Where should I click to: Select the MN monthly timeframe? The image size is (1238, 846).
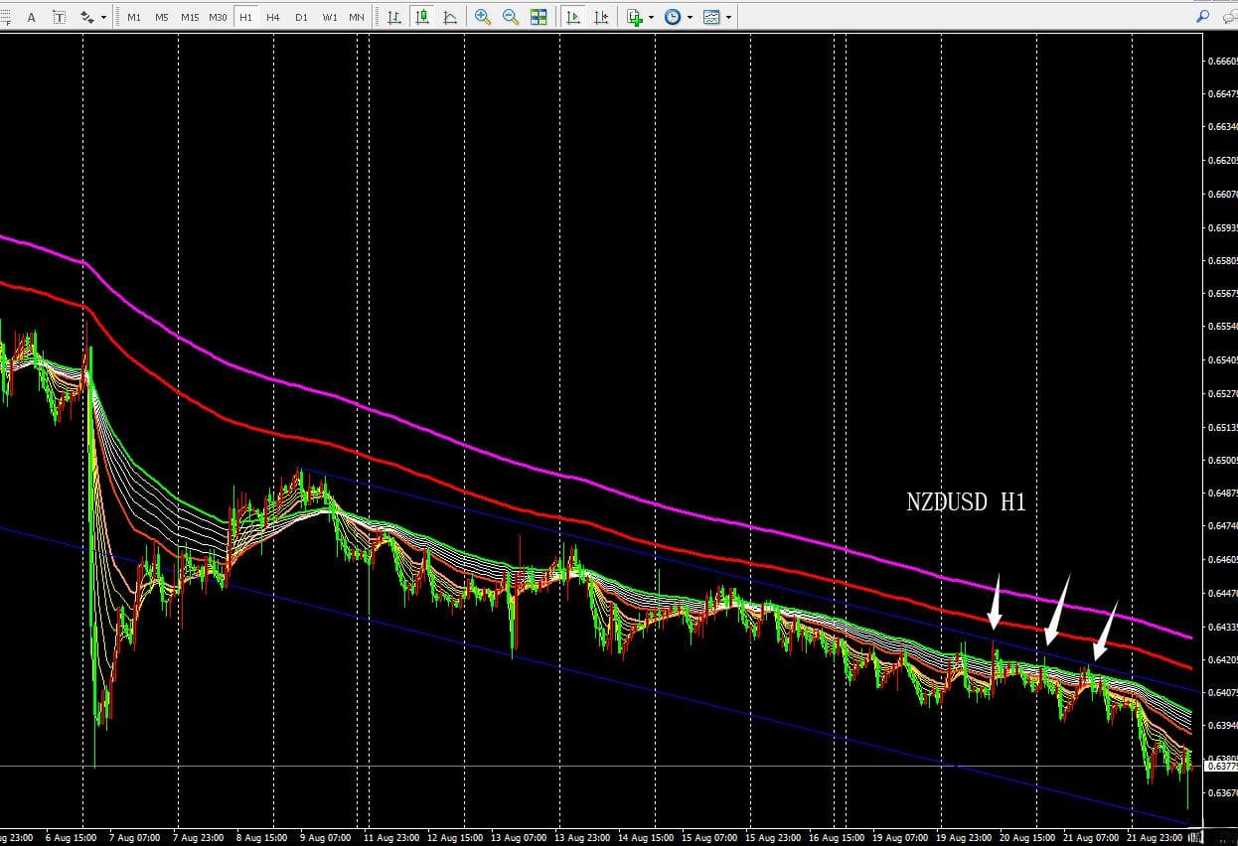tap(357, 17)
